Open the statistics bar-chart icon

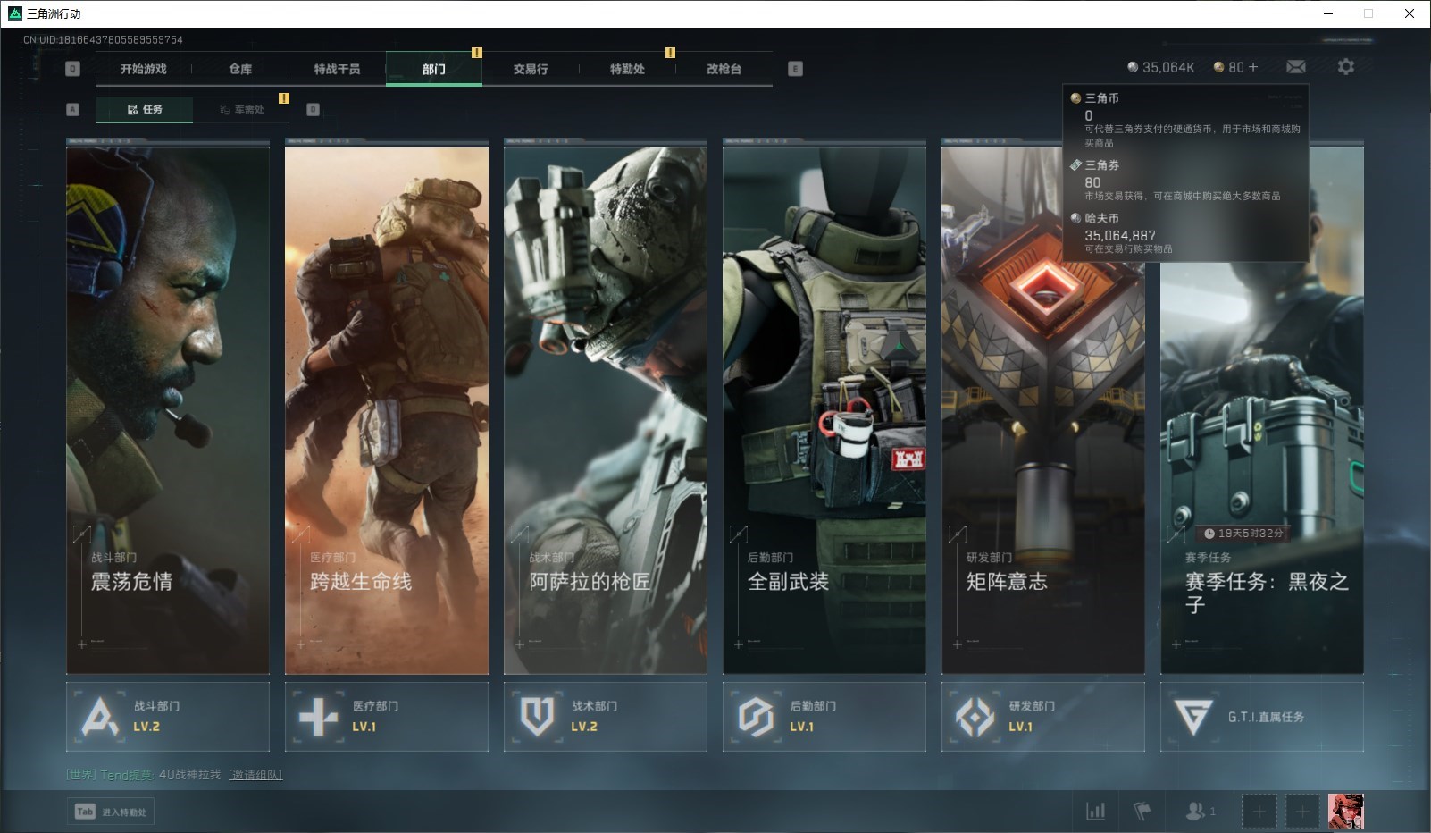pyautogui.click(x=1095, y=812)
